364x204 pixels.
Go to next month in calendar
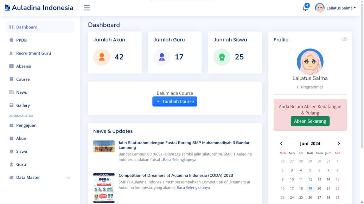pyautogui.click(x=339, y=143)
